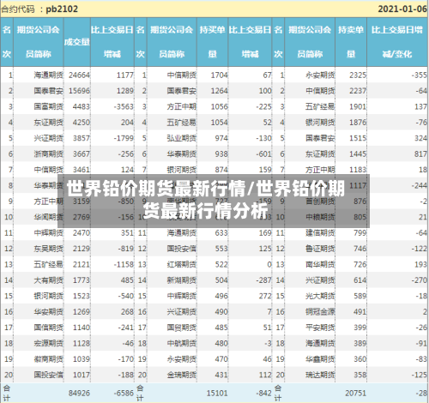Click the 建信期货 company cell
429x403 pixels.
pos(320,233)
